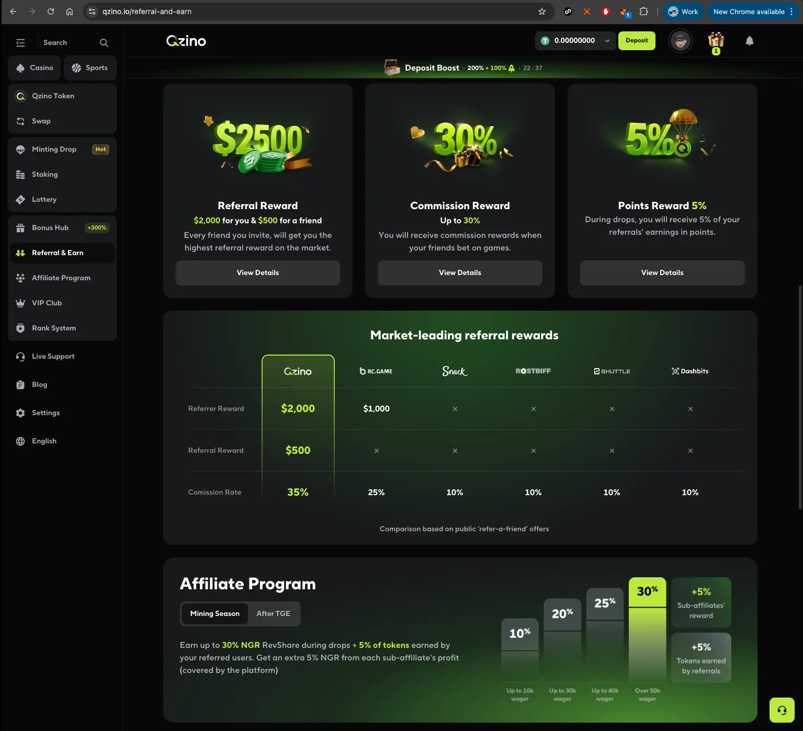Click the search magnifier icon
This screenshot has height=731, width=803.
(104, 43)
